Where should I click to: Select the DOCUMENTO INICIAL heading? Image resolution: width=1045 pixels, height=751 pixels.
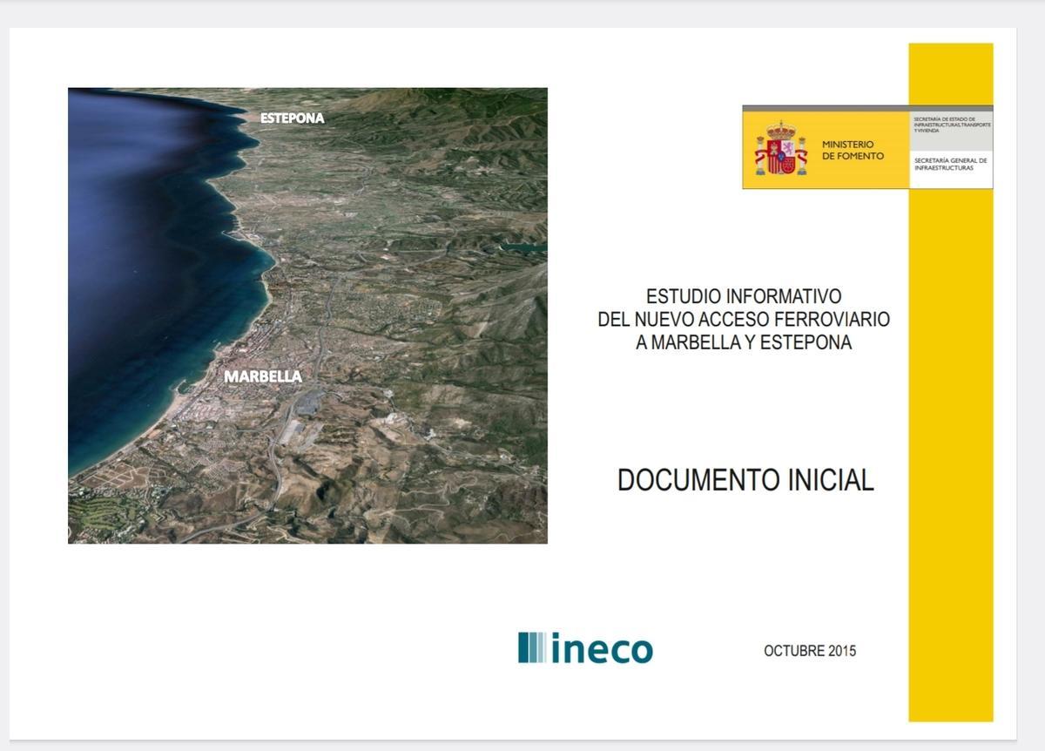745,480
